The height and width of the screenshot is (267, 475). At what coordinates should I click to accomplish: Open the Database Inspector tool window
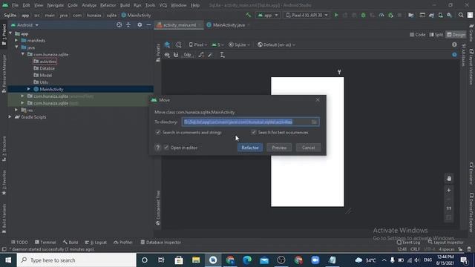161,243
